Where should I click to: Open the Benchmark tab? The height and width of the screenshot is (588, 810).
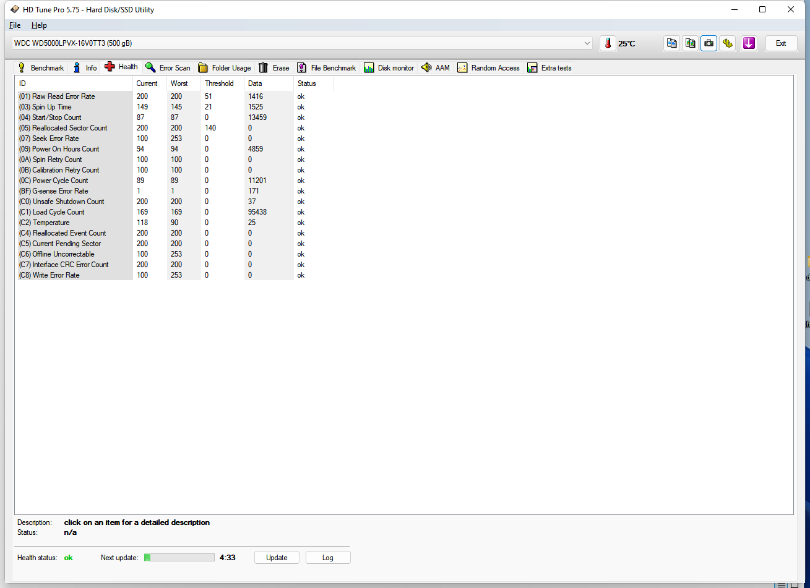point(41,68)
